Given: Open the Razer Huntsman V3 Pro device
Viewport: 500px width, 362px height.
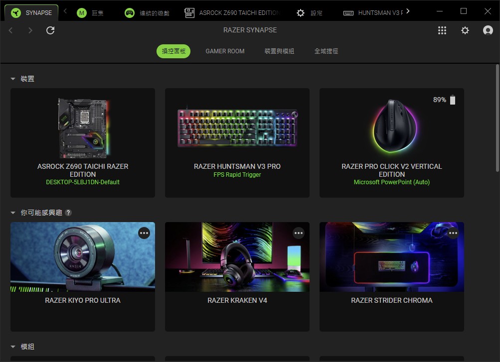Looking at the screenshot, I should point(237,143).
